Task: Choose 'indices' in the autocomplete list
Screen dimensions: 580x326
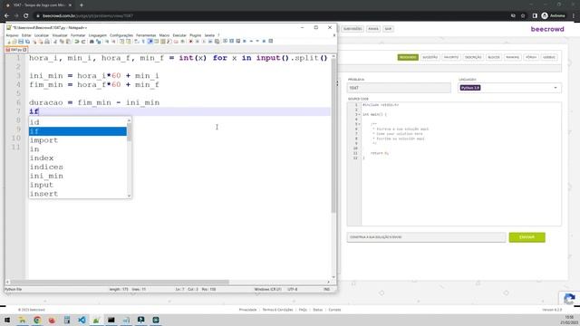Action: click(78, 167)
